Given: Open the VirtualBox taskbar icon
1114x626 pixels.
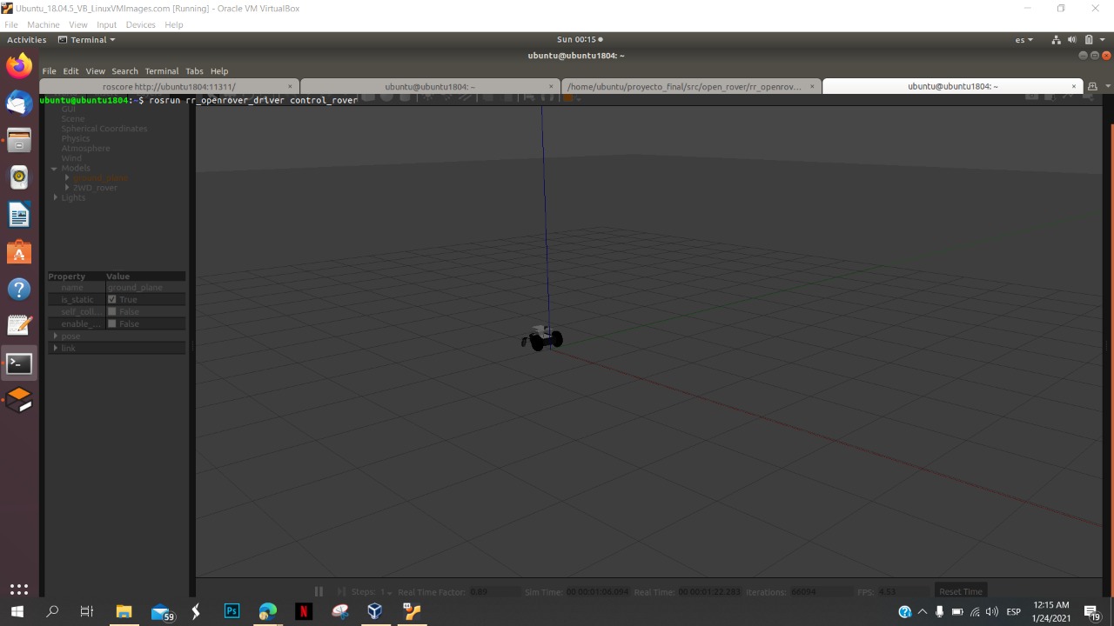Looking at the screenshot, I should click(x=374, y=611).
